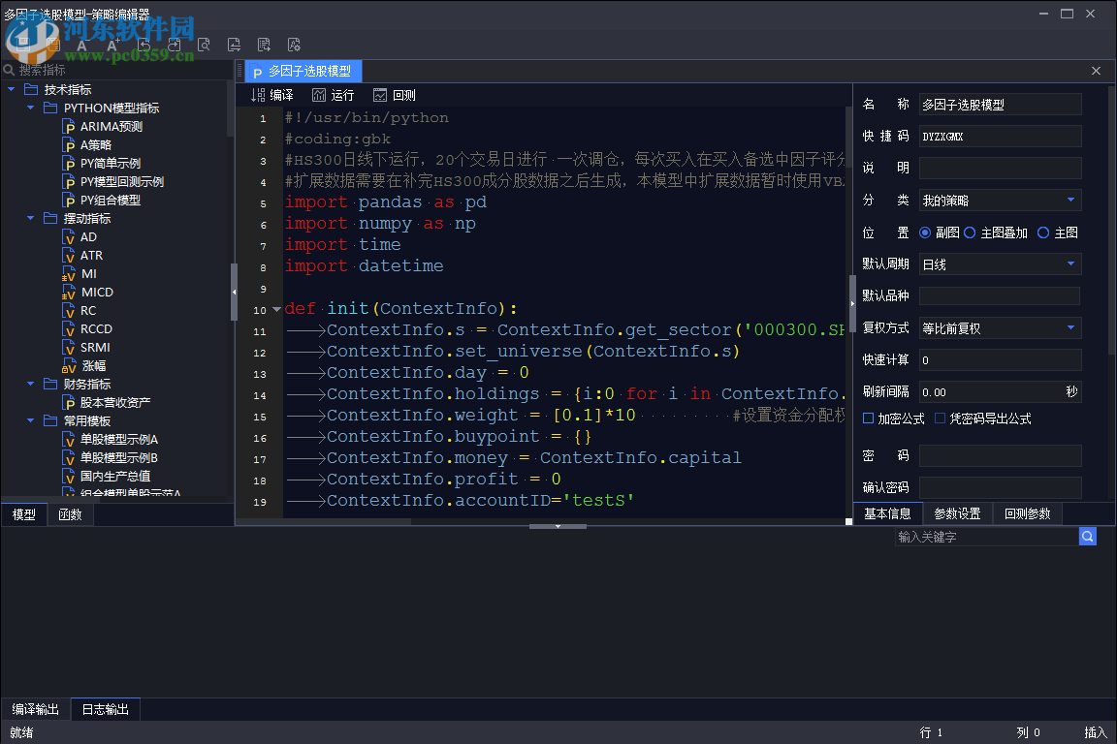
Task: Click the document settings gear toolbar icon
Action: 294,45
